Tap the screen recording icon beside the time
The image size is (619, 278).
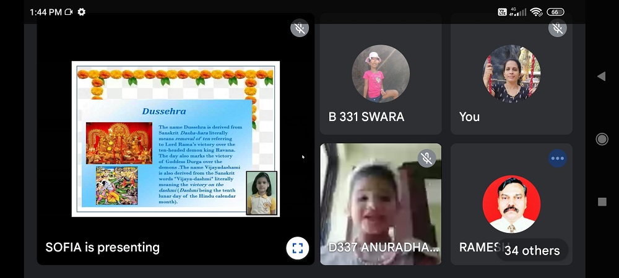[68, 12]
